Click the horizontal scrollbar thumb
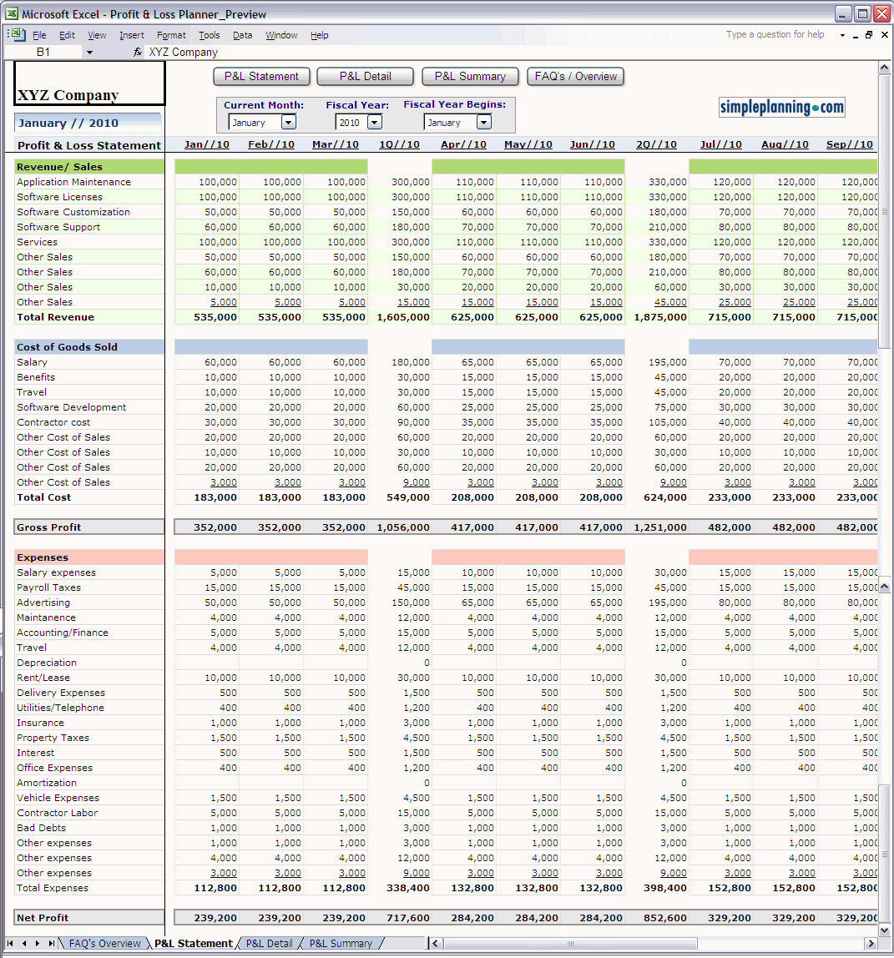 [570, 943]
